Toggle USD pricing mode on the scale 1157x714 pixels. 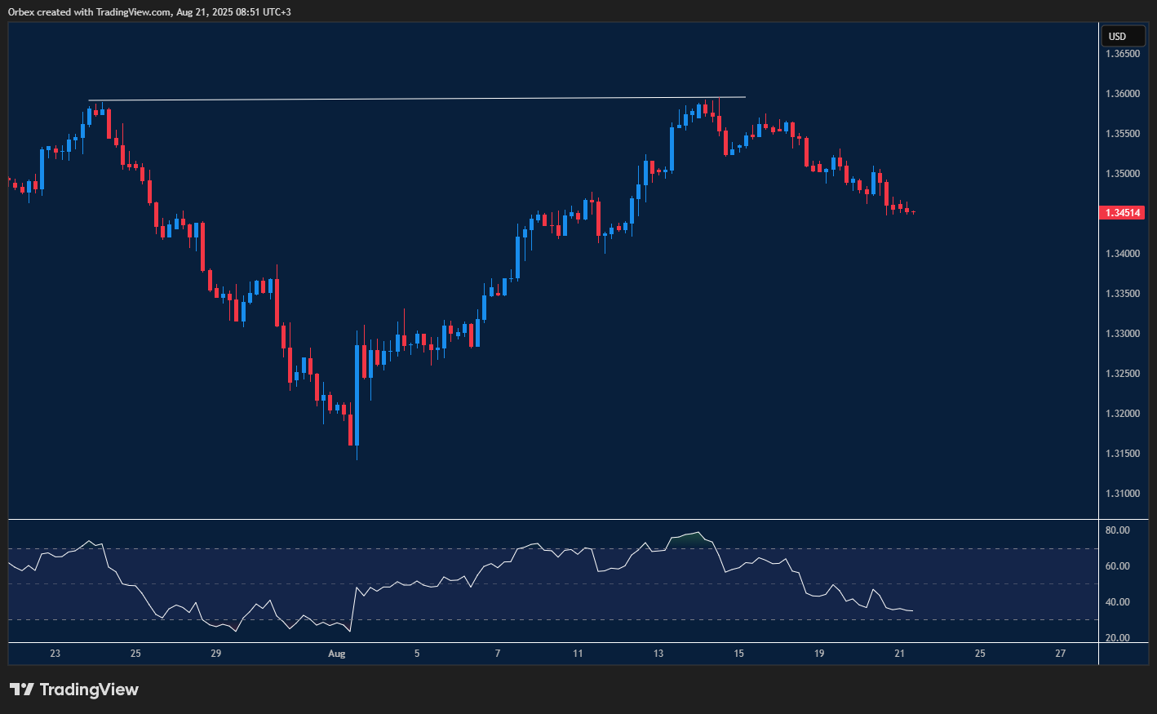click(x=1123, y=36)
